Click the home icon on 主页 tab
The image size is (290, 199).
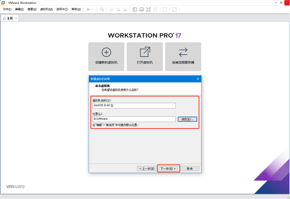tap(4, 18)
